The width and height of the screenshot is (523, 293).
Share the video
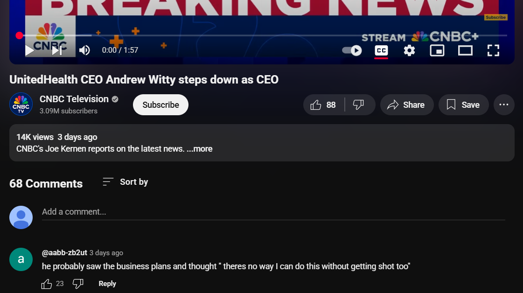[x=406, y=105]
